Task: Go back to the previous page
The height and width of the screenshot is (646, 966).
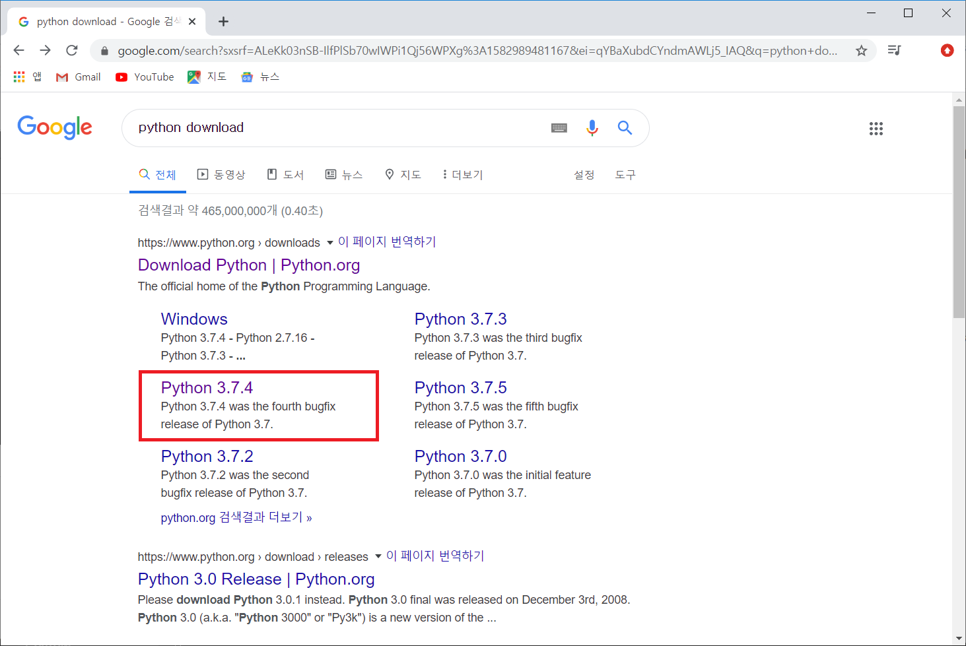Action: click(19, 50)
